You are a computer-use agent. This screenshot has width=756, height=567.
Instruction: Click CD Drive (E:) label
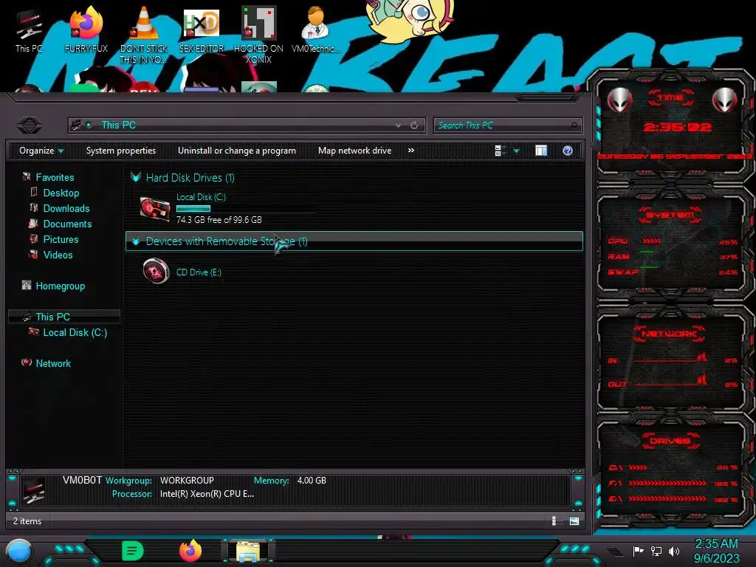[x=199, y=272]
